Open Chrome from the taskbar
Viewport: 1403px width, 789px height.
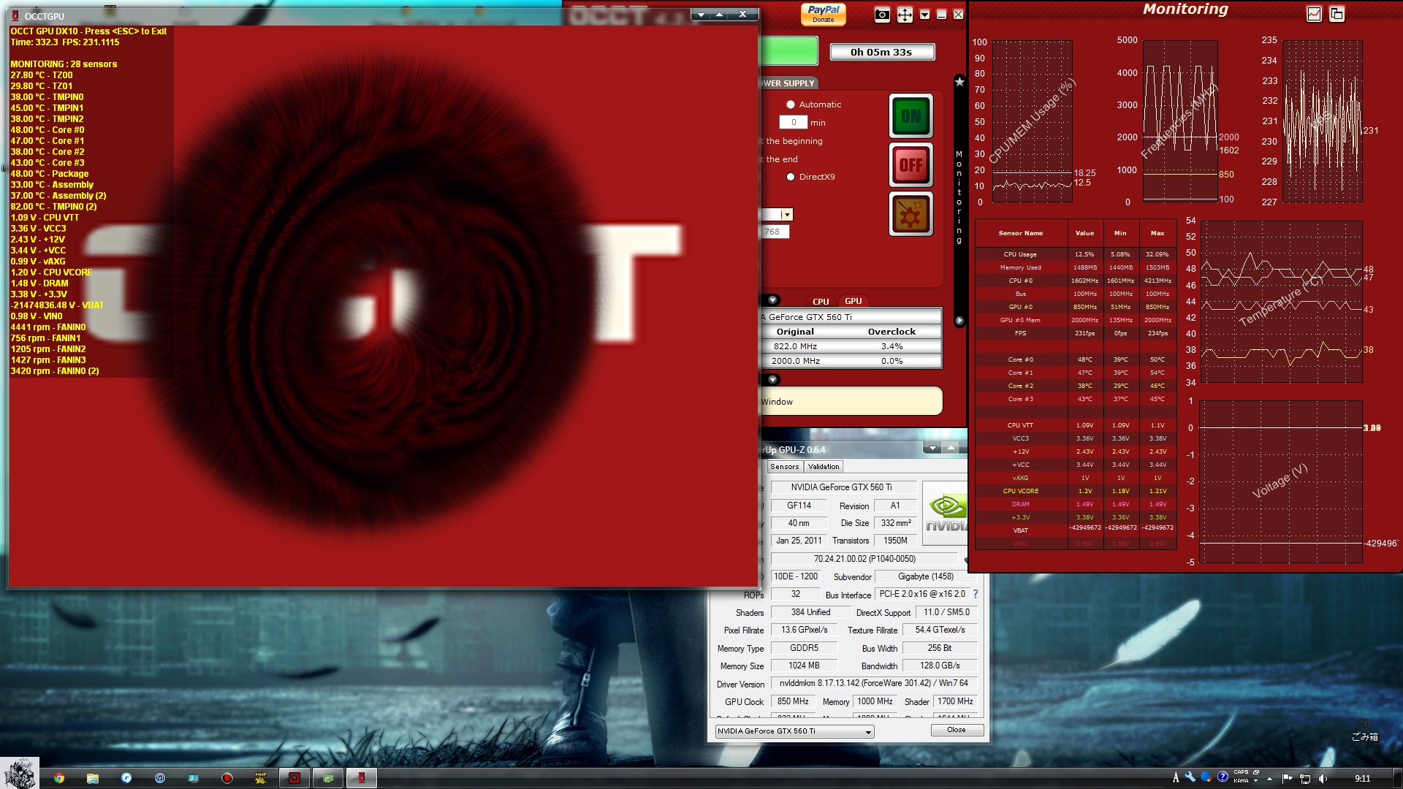coord(59,778)
